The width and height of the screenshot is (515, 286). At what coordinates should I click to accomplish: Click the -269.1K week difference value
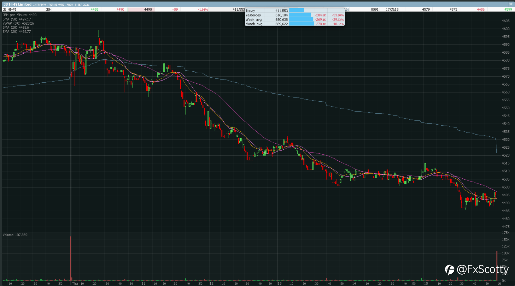tap(320, 20)
